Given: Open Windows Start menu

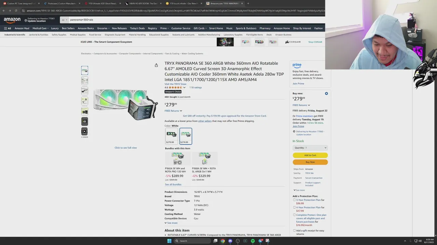Looking at the screenshot, I should tap(169, 241).
